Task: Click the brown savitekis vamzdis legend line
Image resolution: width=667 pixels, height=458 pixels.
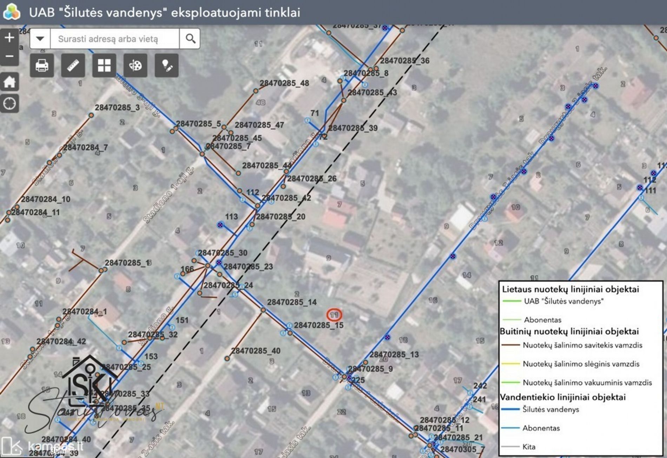Action: (510, 345)
